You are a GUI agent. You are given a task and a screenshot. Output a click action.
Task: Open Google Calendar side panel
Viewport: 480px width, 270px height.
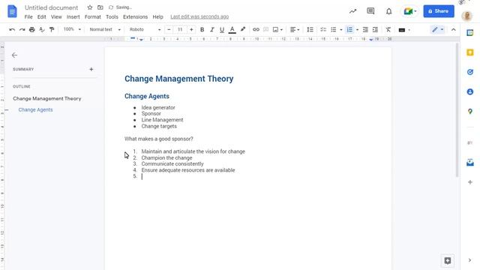click(x=470, y=33)
